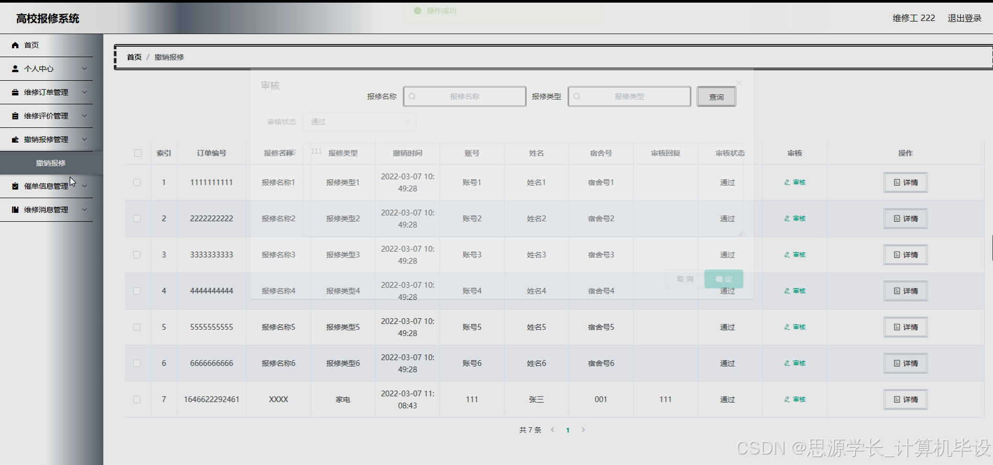The height and width of the screenshot is (465, 993).
Task: Click 首页 in the breadcrumb
Action: tap(134, 57)
